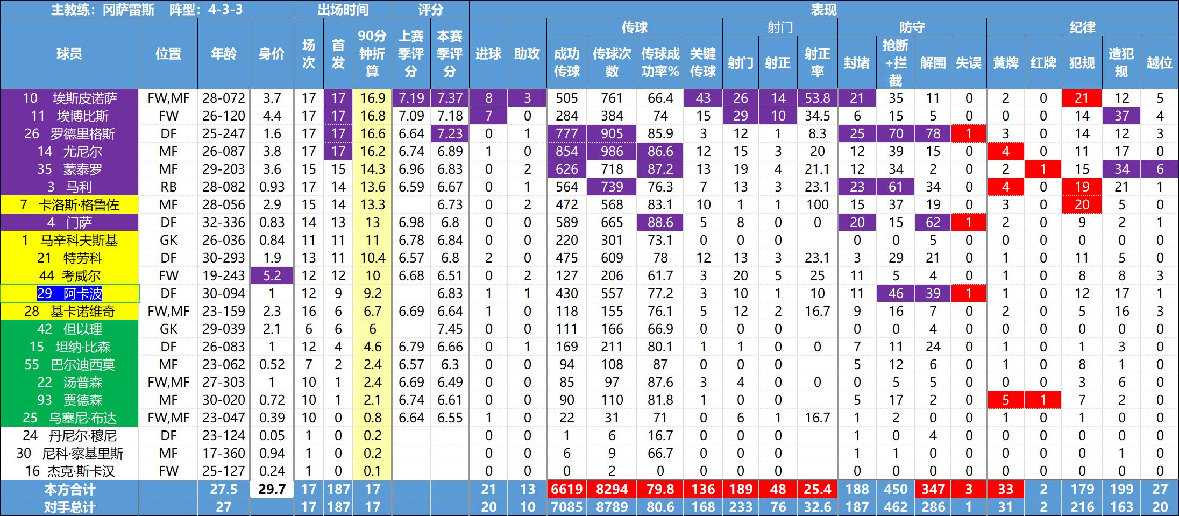Select opponent total 传球次数 cell 8789
Screen dimensions: 1179x516
612,507
